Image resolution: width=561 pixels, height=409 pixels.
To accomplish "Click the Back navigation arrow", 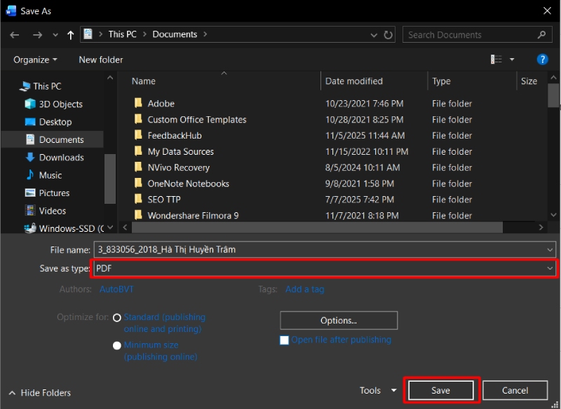I will pos(15,34).
